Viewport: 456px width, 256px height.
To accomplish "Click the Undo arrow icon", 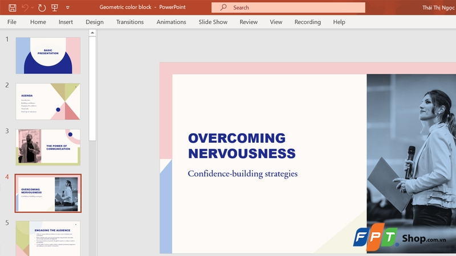I will click(x=25, y=7).
